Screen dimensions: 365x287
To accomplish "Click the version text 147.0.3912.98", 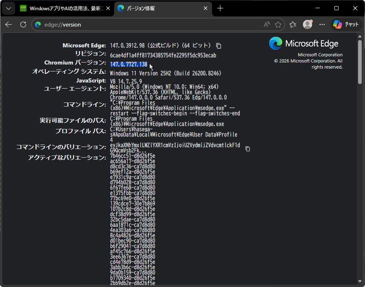I will [128, 45].
